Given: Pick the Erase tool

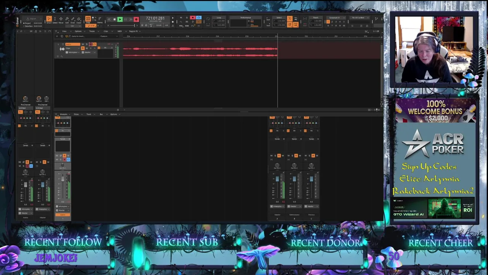Looking at the screenshot, I should pos(79,19).
